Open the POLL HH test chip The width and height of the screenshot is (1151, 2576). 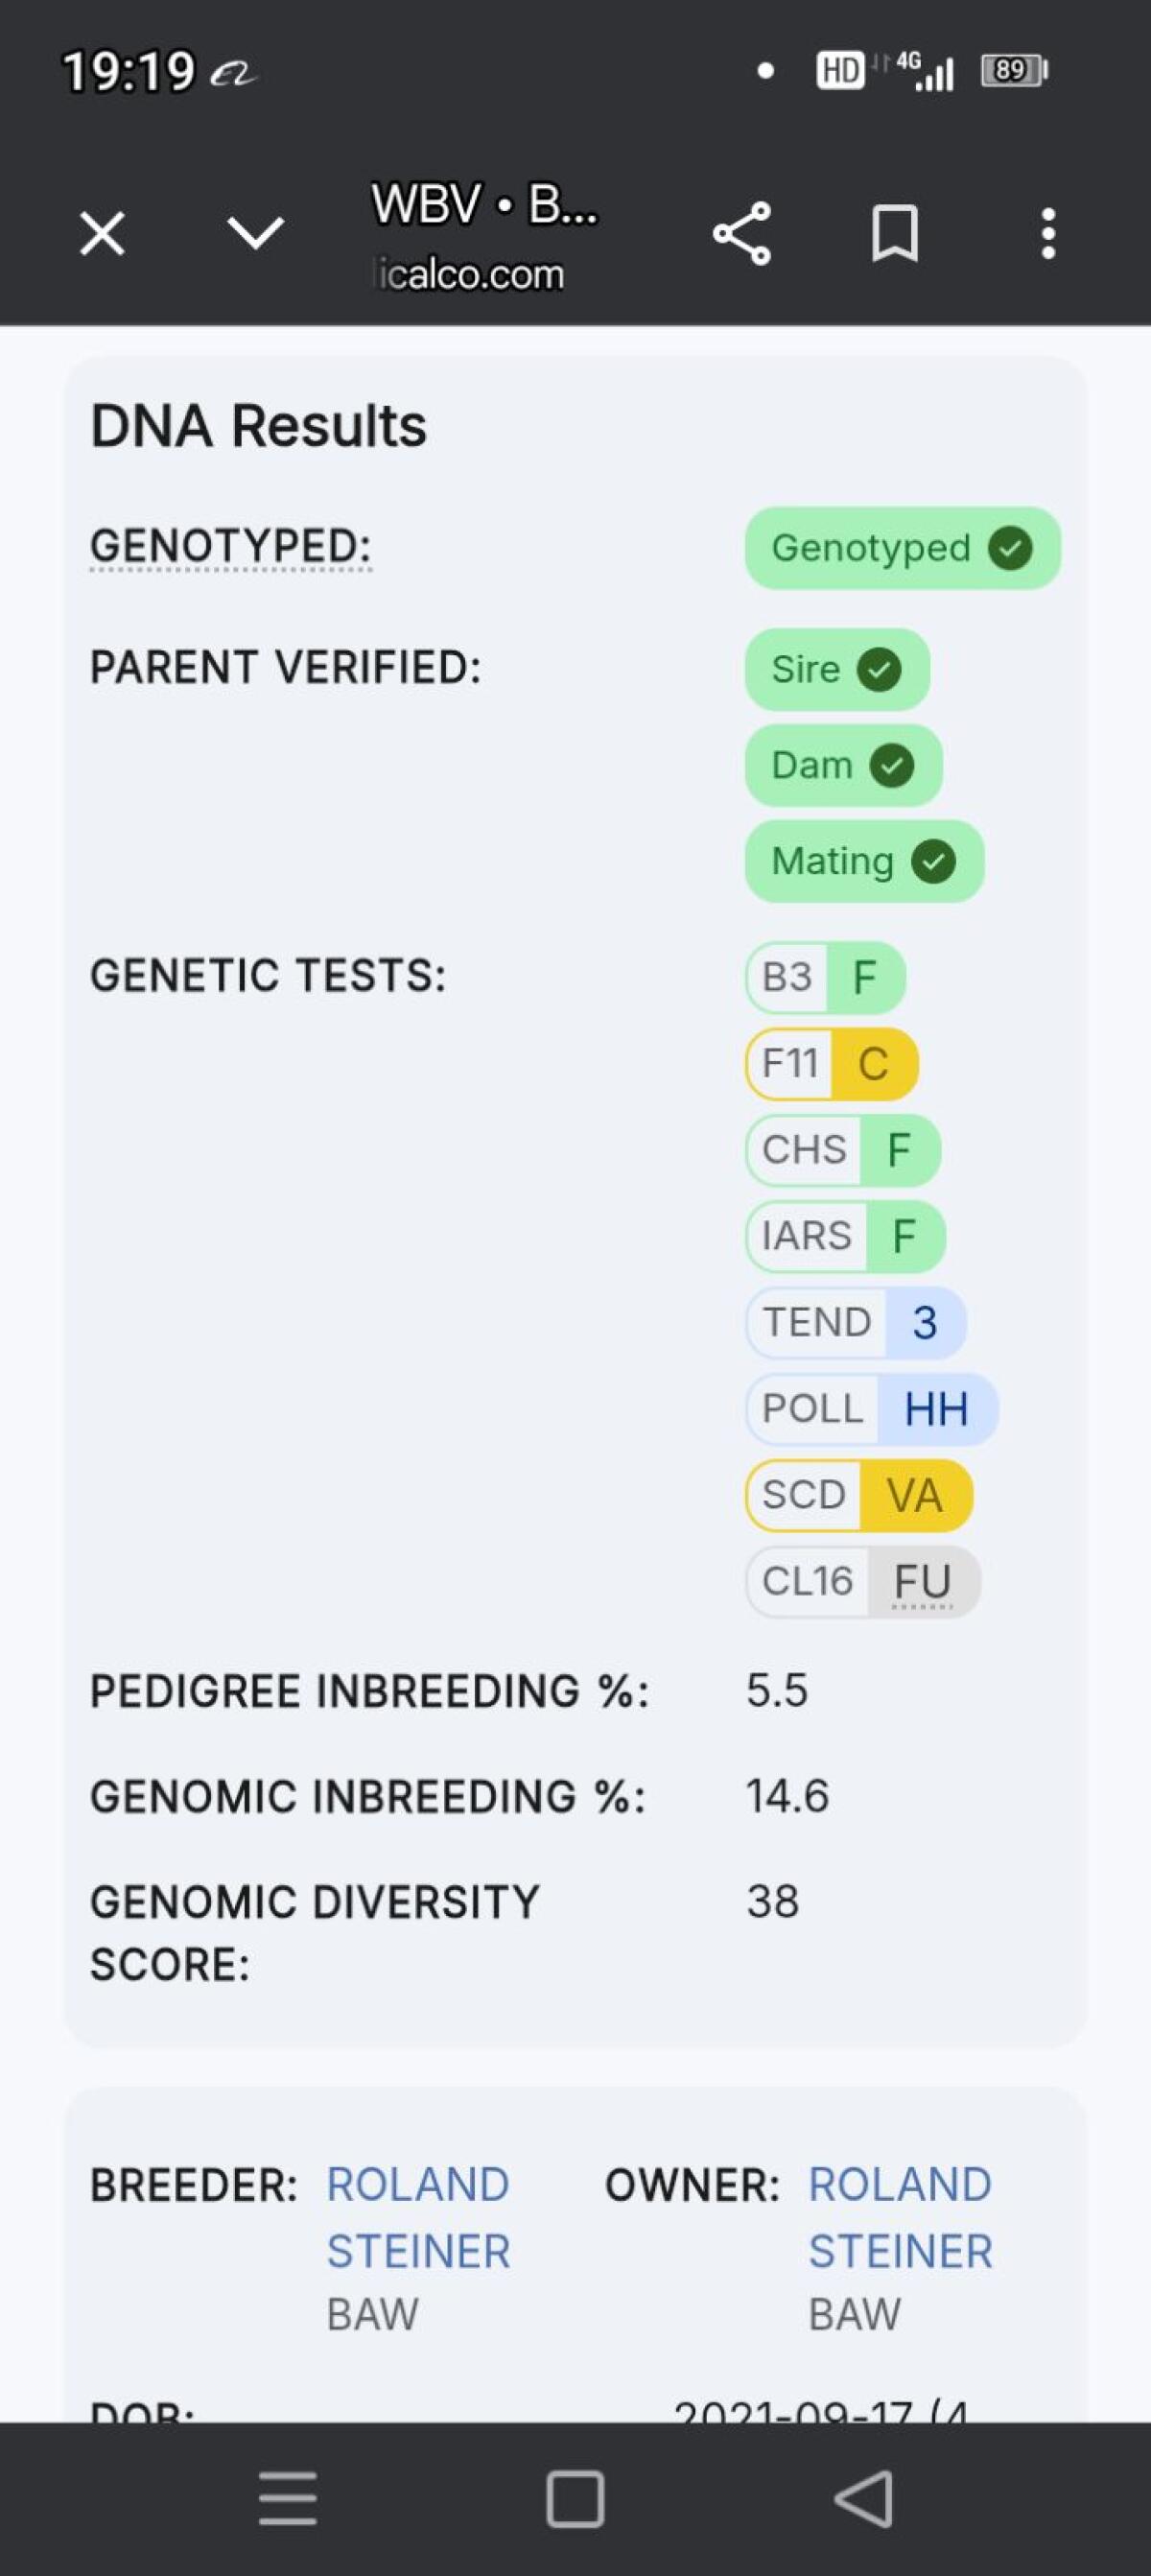point(871,1409)
